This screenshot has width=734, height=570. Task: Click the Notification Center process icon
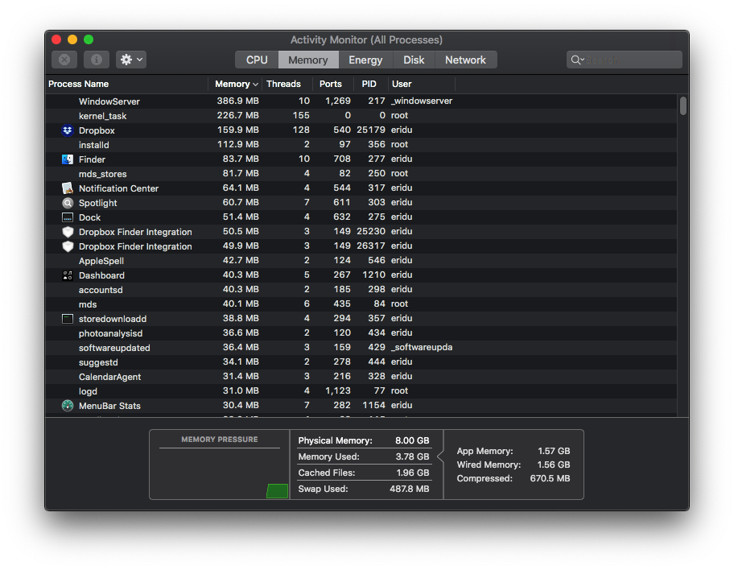pyautogui.click(x=68, y=188)
